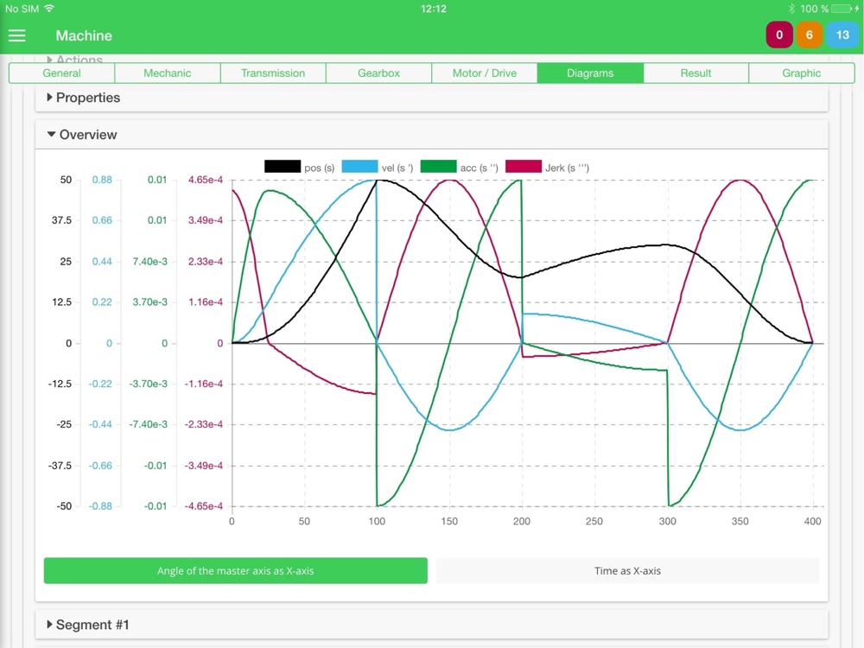Select Time as X-axis button
Image resolution: width=864 pixels, height=648 pixels.
pos(627,571)
